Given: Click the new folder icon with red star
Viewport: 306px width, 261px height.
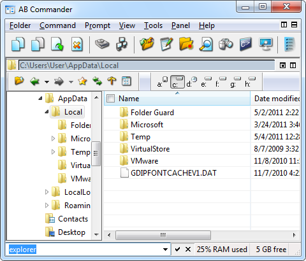Looking at the screenshot, I should coord(186,44).
